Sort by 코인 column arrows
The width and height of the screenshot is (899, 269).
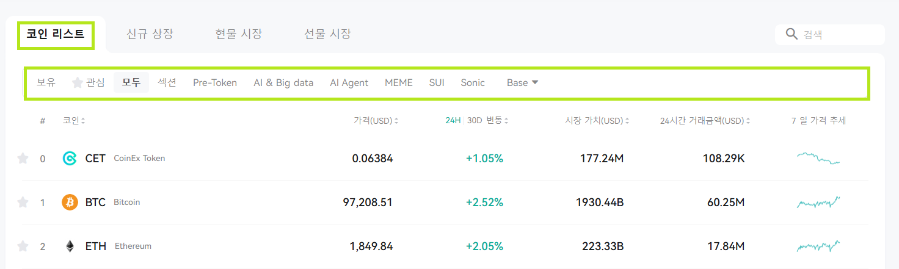(83, 121)
